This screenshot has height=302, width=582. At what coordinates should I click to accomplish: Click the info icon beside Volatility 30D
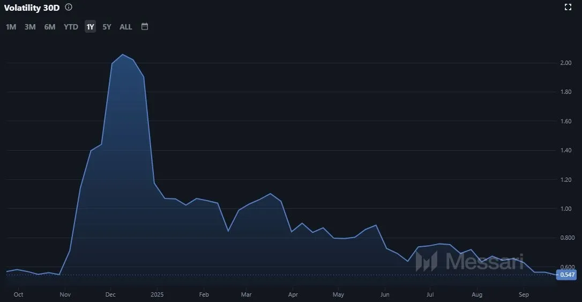click(69, 8)
